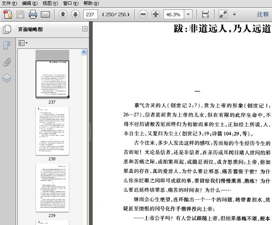Open the toolbar customization dropdown arrow
This screenshot has width=272, height=225.
click(234, 14)
